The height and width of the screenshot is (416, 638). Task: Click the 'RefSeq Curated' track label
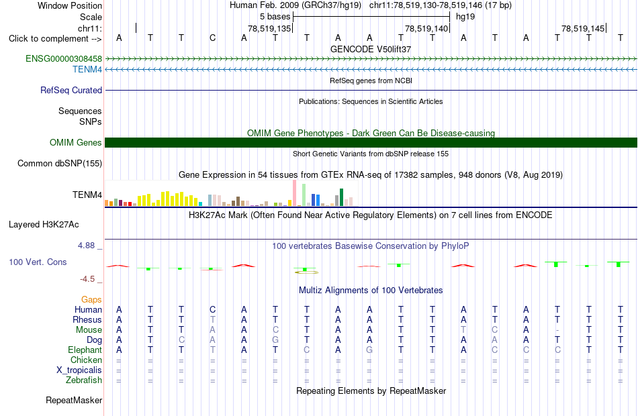coord(71,91)
